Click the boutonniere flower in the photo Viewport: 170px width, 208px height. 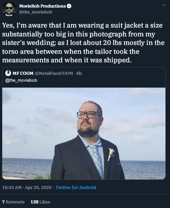[x=111, y=154]
